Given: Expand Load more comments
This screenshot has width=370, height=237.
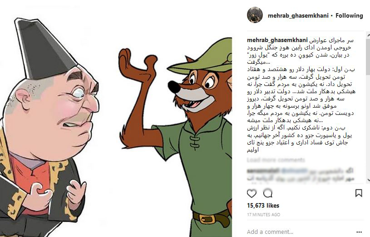Looking at the screenshot, I should coord(276,160).
